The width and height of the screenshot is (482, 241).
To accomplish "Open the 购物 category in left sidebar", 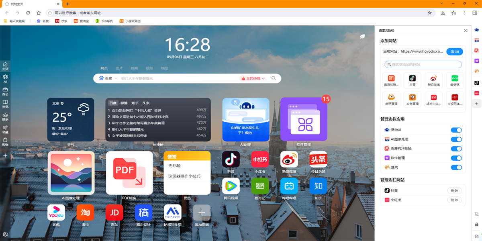I will [5, 141].
